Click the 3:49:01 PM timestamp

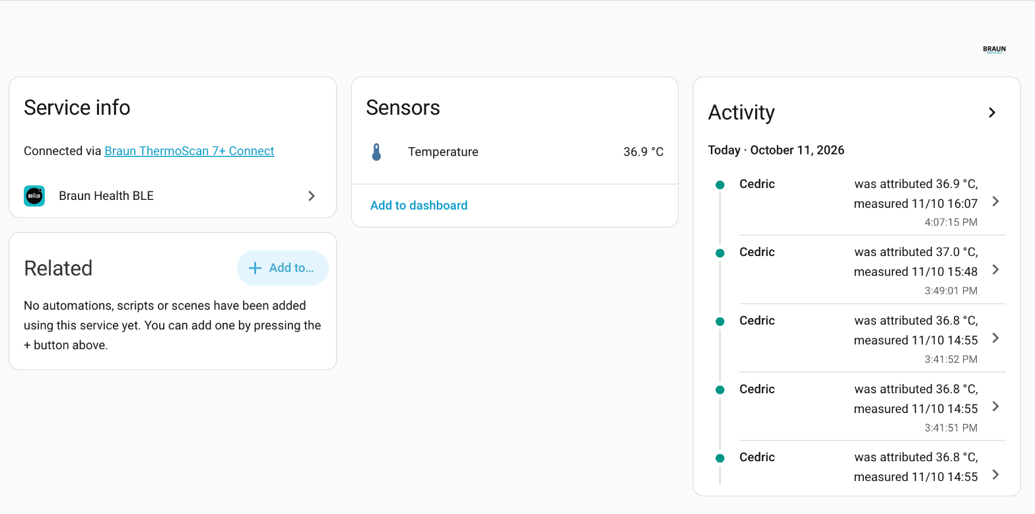point(951,291)
